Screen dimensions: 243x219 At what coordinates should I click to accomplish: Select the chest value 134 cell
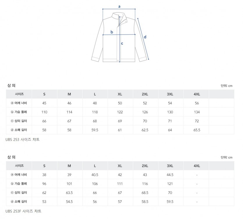coord(197,112)
